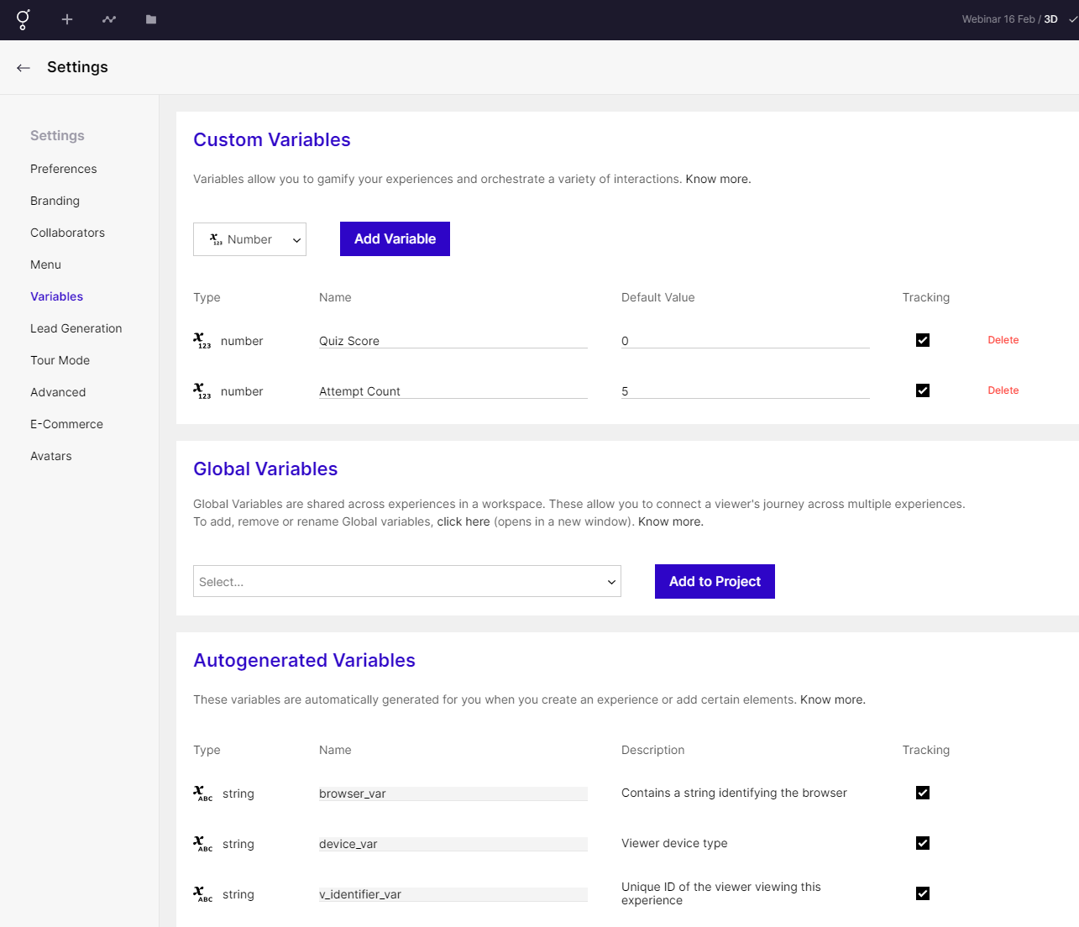Click 'Contains a string identifying the browser' text
Viewport: 1079px width, 927px height.
[x=734, y=793]
